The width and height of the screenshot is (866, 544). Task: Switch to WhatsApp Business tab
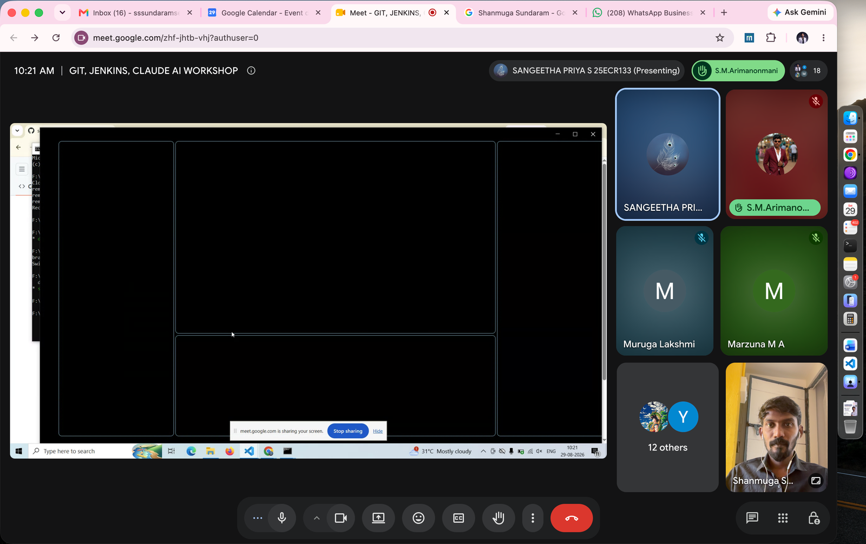(649, 12)
